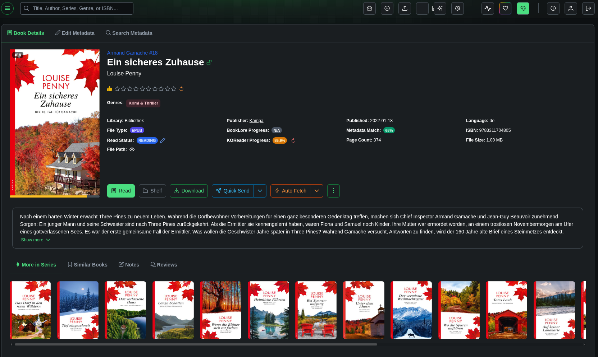This screenshot has width=598, height=357.
Task: Open the theme palette icon
Action: click(523, 8)
